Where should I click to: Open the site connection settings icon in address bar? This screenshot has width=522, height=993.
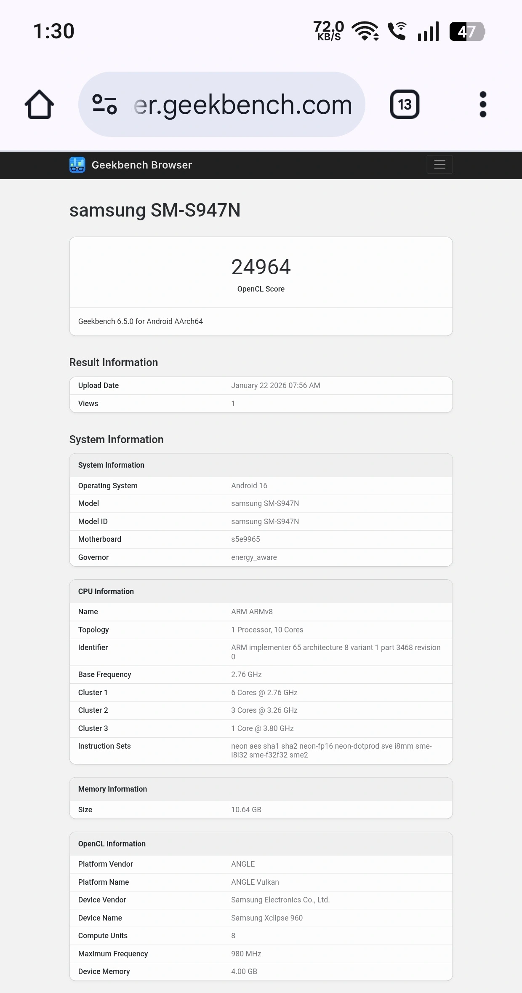coord(105,104)
